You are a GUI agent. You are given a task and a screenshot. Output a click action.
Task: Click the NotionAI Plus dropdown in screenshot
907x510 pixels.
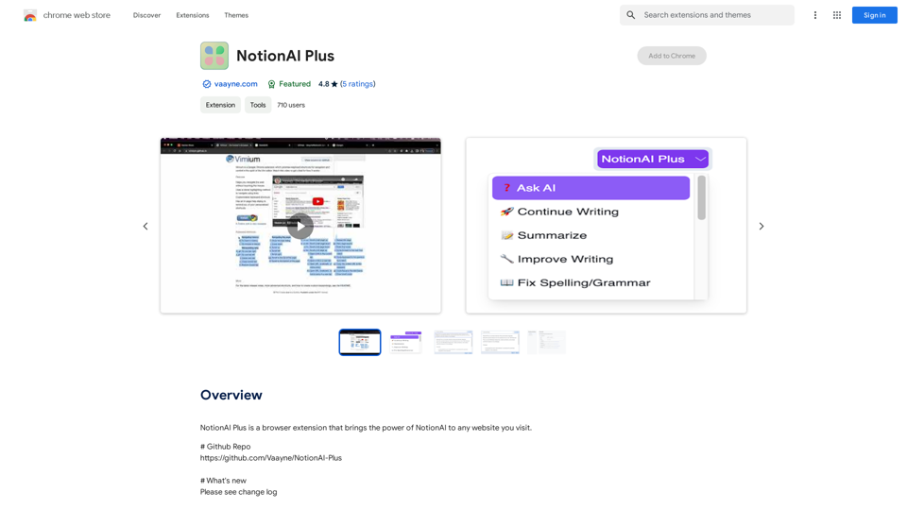[x=653, y=159]
